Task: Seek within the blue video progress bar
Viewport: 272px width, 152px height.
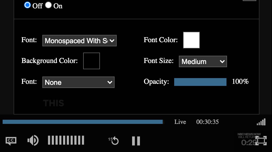Action: pos(83,122)
